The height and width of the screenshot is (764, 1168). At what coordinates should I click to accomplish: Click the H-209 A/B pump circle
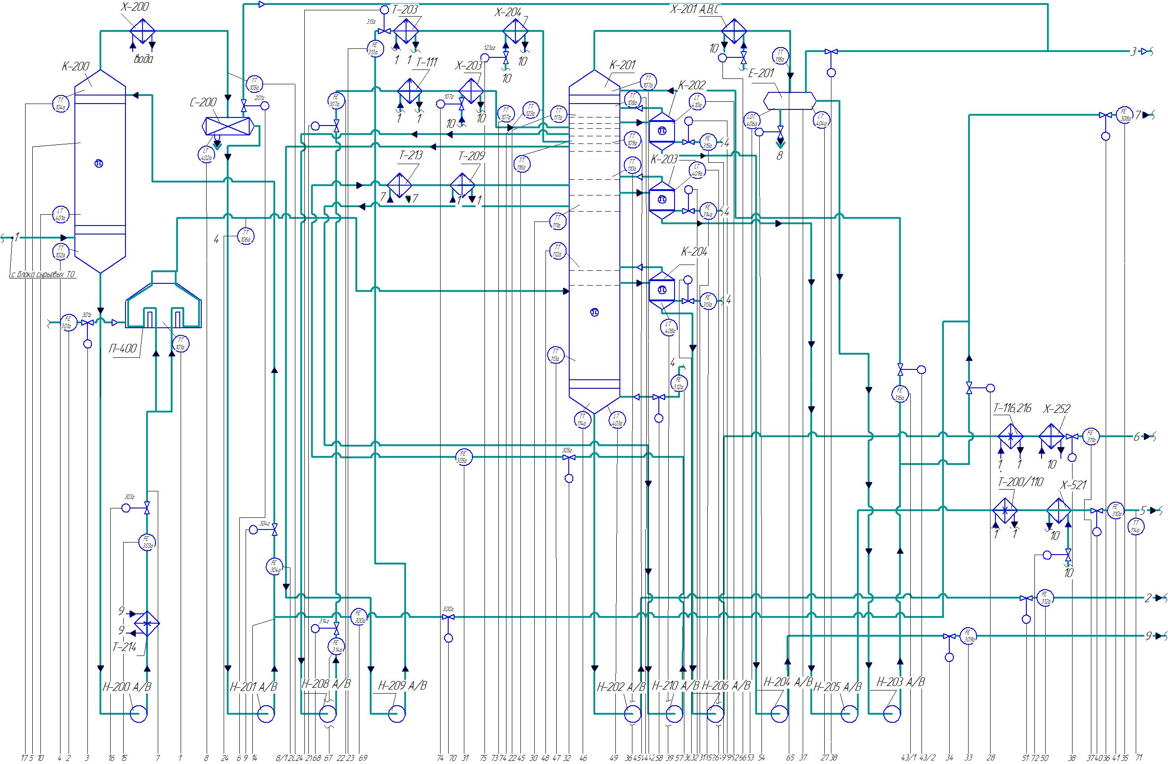pos(397,713)
